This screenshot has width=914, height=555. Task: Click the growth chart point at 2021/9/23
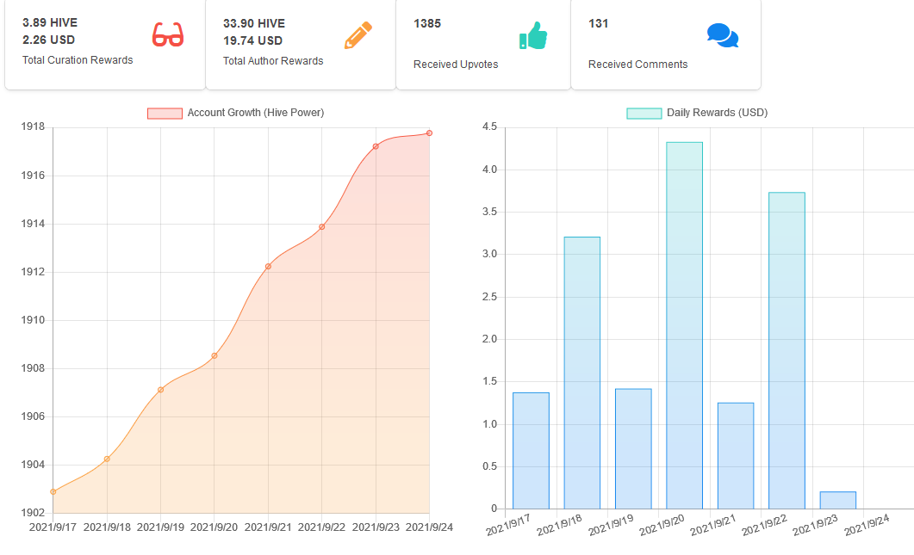click(376, 146)
